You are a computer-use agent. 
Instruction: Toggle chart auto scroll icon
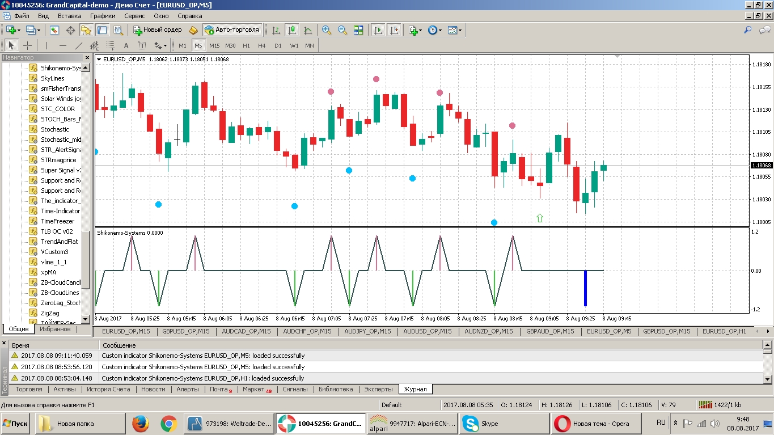[378, 30]
